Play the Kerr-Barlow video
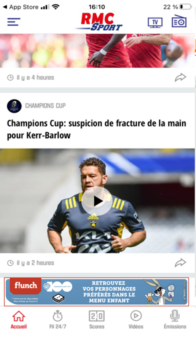The height and width of the screenshot is (338, 196). point(97,201)
